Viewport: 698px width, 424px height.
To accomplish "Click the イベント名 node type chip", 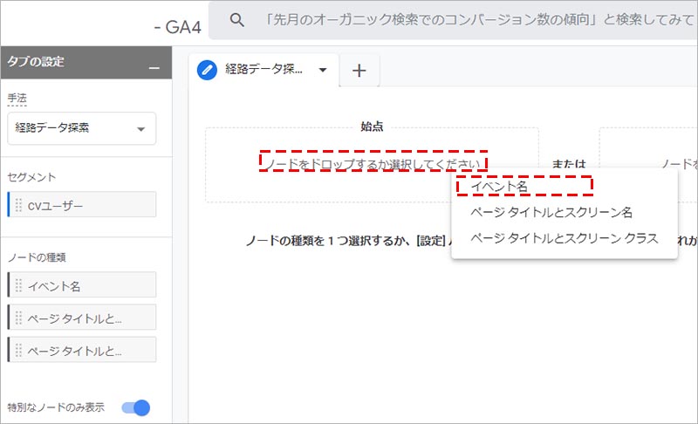I will 83,285.
